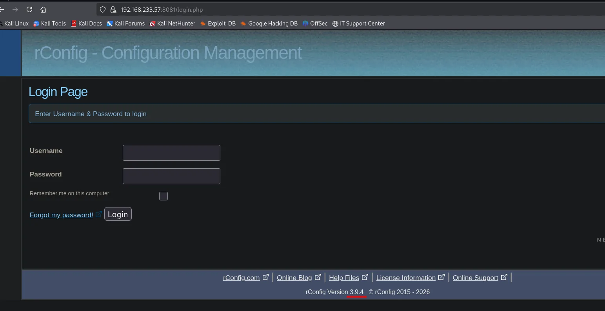This screenshot has width=605, height=311.
Task: Click the Login Page heading
Action: [58, 92]
